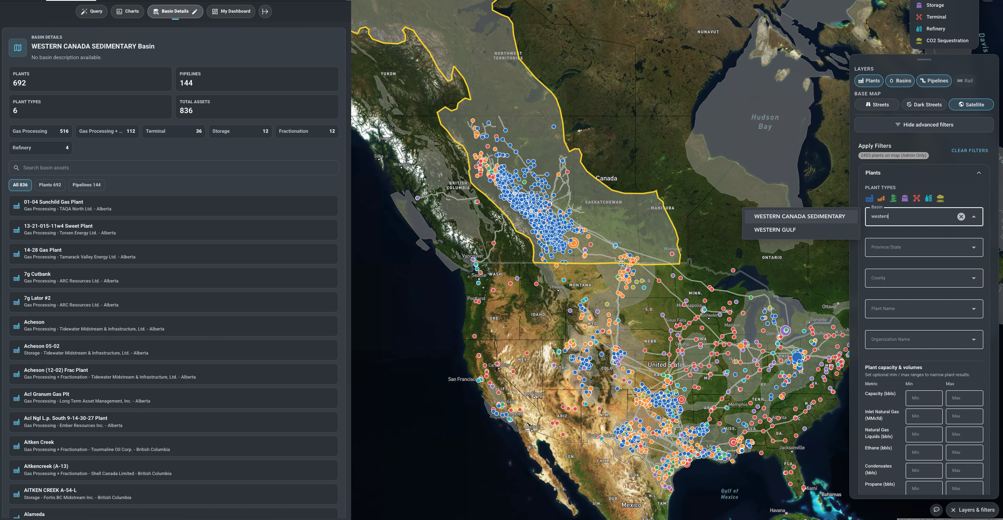
Task: Click the Capacity (bbls) Min field
Action: tap(924, 398)
